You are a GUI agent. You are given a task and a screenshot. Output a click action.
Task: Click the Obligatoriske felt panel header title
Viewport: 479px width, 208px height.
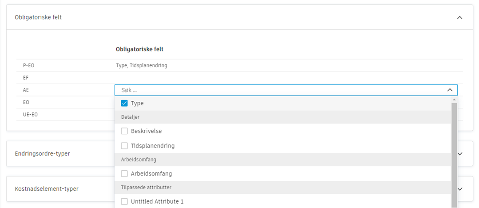coord(38,18)
